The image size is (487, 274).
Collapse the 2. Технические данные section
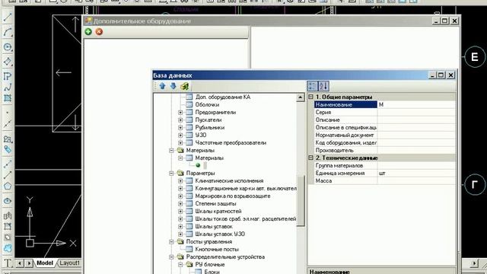(x=311, y=158)
